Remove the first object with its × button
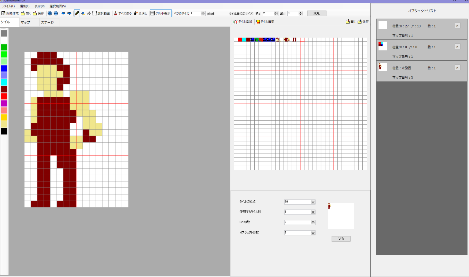 coord(457,26)
